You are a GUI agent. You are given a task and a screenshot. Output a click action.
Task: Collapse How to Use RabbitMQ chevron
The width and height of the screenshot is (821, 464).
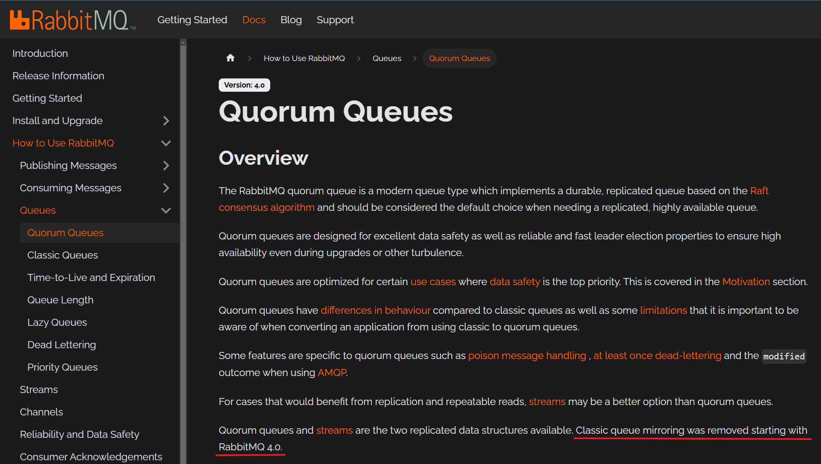pos(166,143)
